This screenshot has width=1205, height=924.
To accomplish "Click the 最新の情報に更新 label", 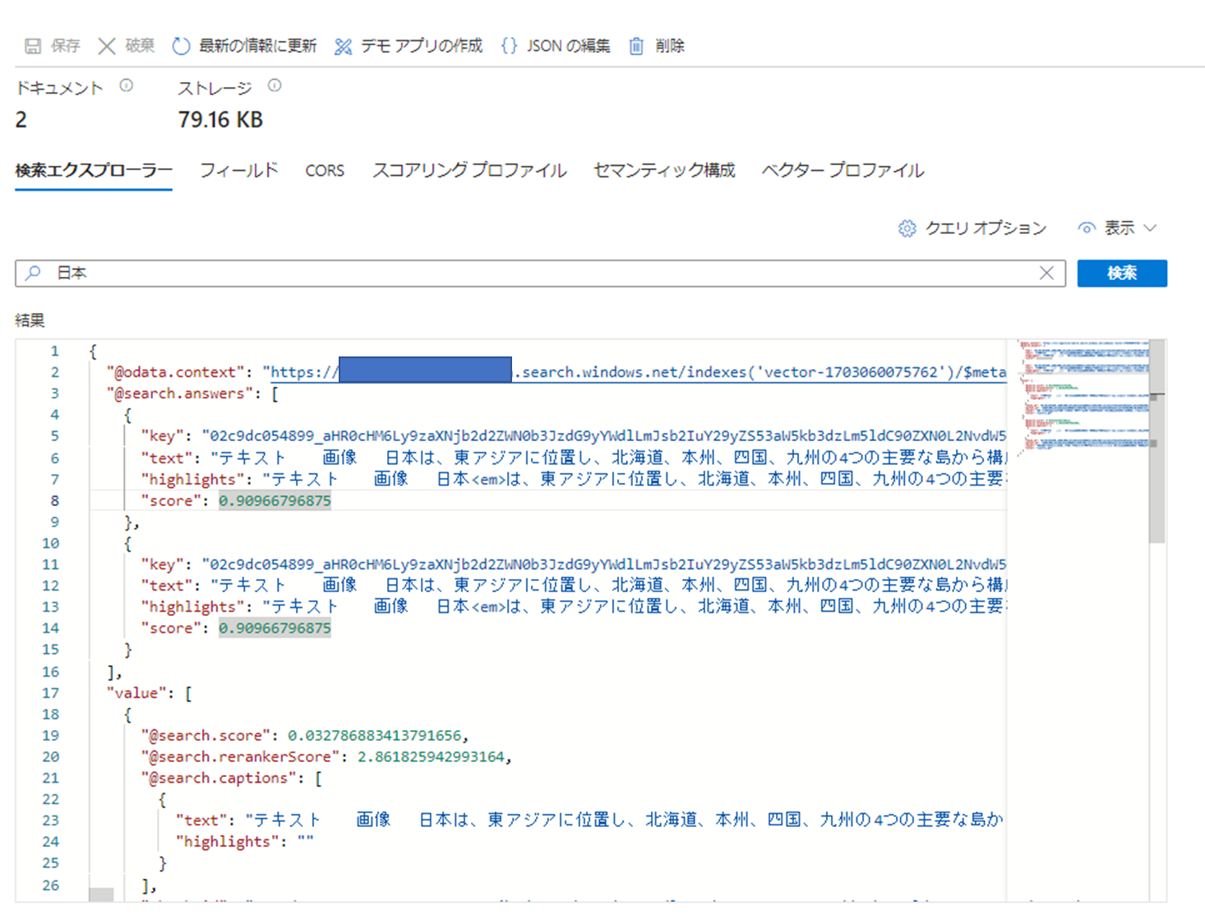I will [257, 46].
